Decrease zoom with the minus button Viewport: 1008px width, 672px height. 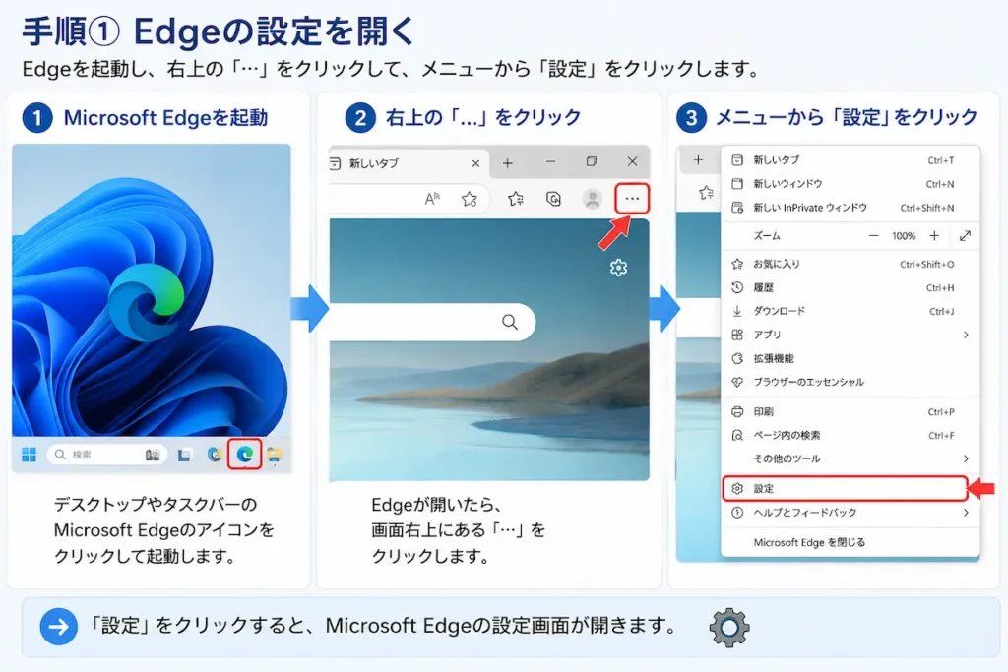click(x=873, y=236)
